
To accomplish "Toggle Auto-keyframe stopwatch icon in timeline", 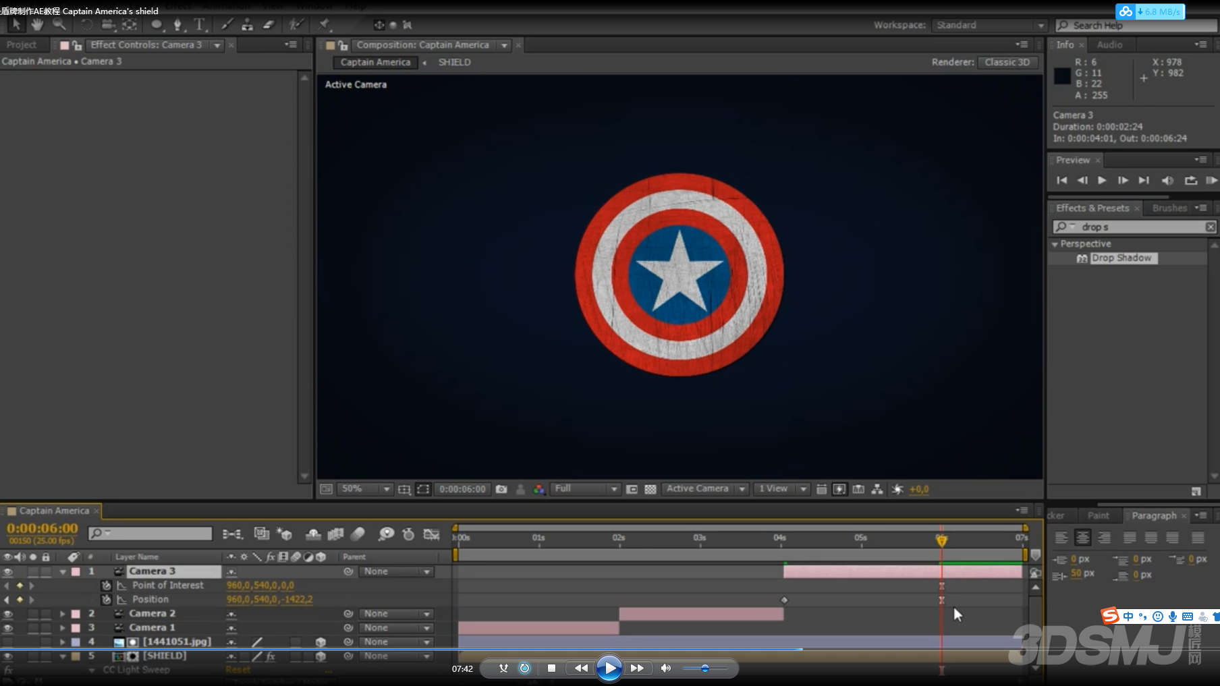I will (x=408, y=534).
